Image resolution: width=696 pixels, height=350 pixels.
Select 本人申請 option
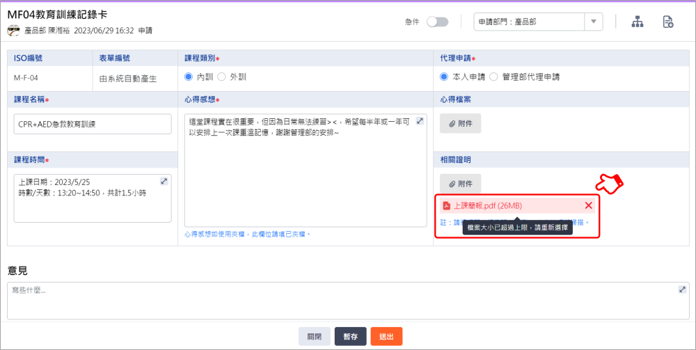[x=444, y=77]
